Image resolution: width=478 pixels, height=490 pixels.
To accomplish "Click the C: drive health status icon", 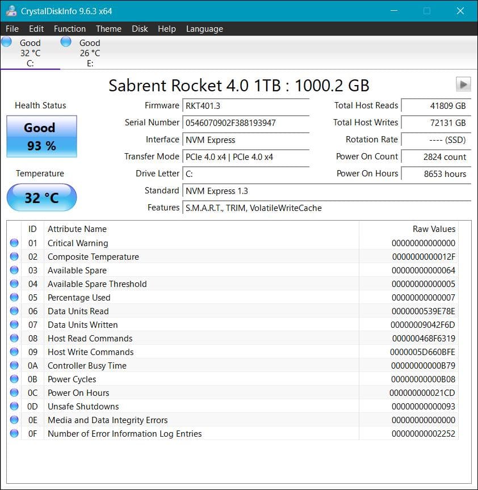I will point(7,41).
